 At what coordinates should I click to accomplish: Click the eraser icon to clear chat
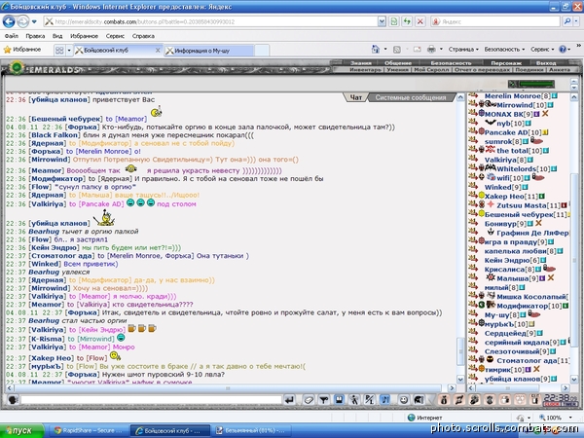click(309, 400)
